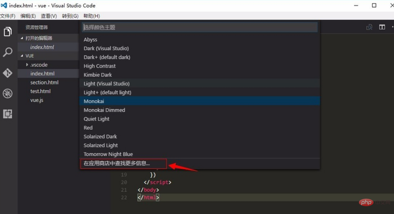Open the Search view icon
Image resolution: width=394 pixels, height=214 pixels.
point(8,52)
